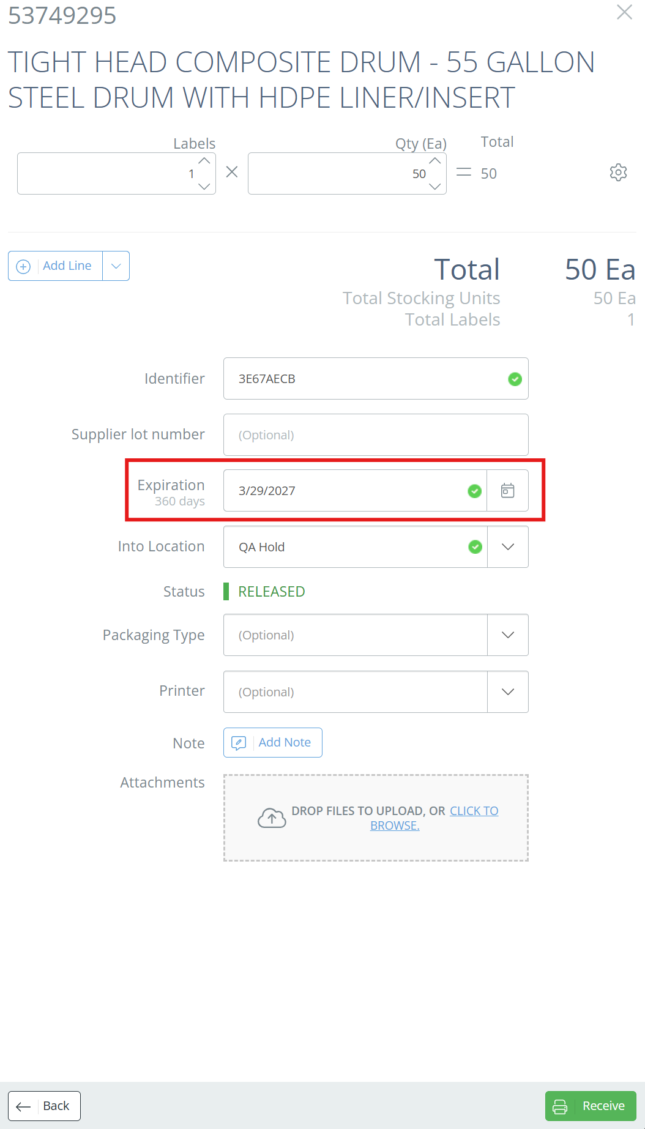Increase the Labels count by one

coord(204,161)
